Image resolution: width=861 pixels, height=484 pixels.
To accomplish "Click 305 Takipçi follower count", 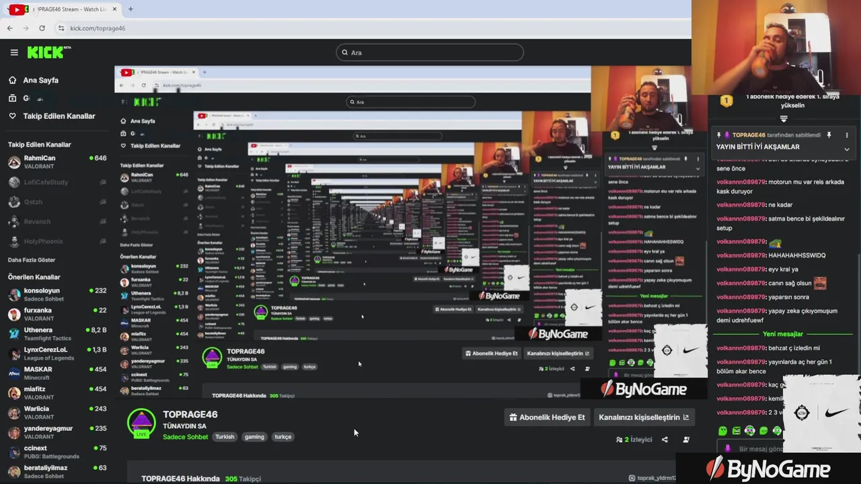I will pyautogui.click(x=243, y=479).
